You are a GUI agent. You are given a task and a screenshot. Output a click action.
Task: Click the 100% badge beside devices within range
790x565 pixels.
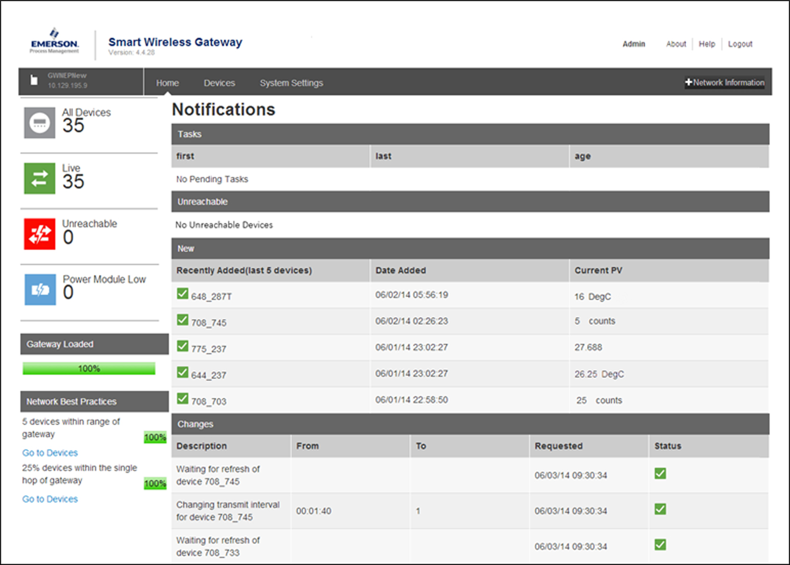[155, 438]
